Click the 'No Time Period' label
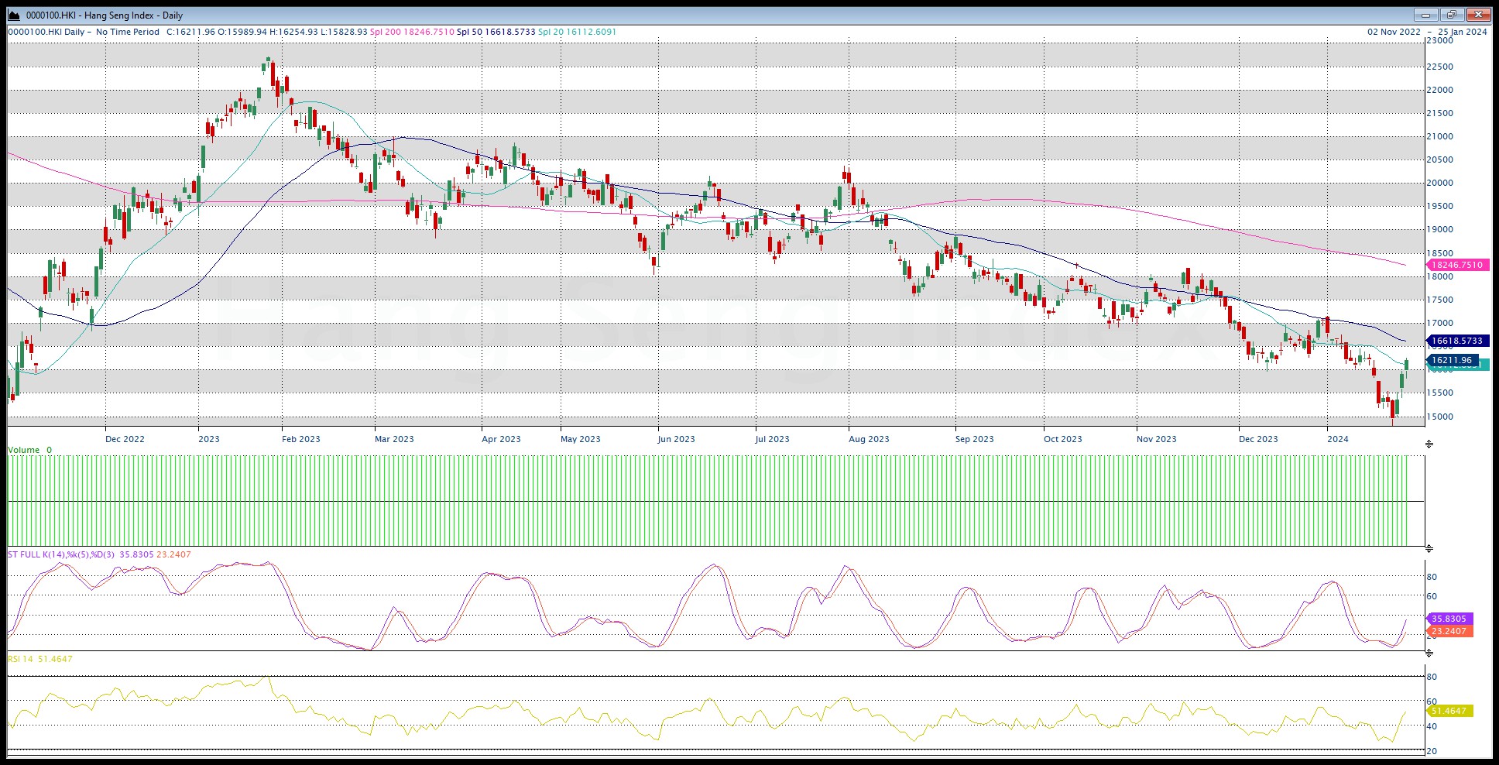Image resolution: width=1499 pixels, height=765 pixels. 128,32
